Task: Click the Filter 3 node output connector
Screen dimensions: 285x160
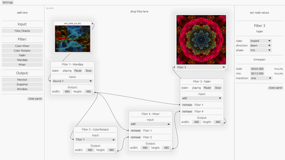Action: click(224, 123)
